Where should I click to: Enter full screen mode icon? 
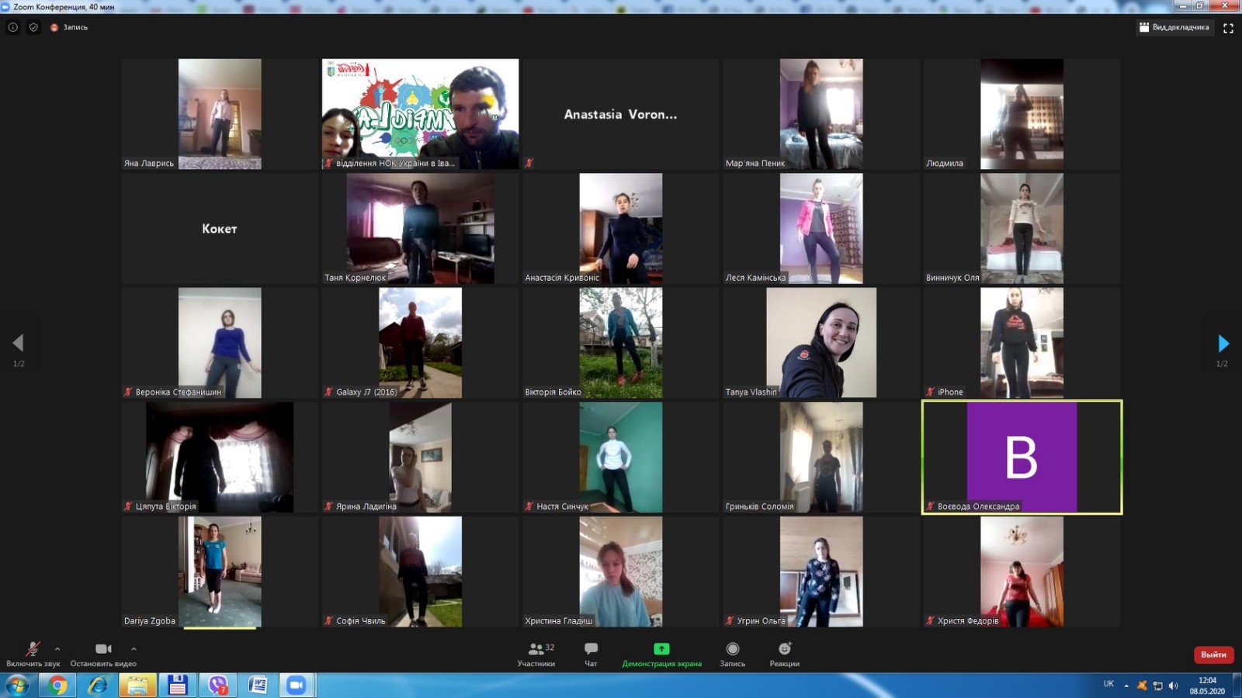(x=1228, y=28)
